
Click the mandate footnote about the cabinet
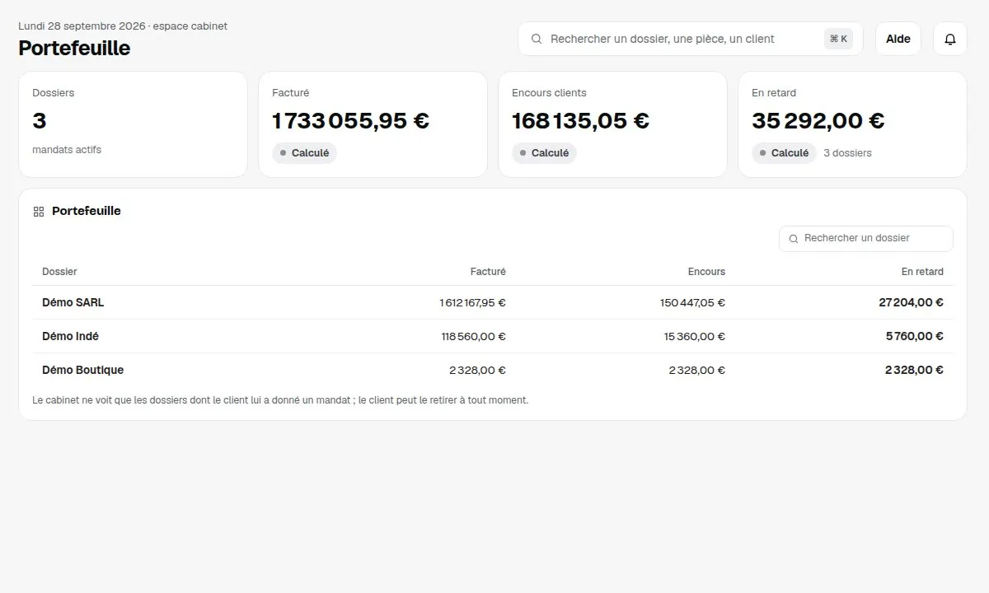click(x=280, y=400)
